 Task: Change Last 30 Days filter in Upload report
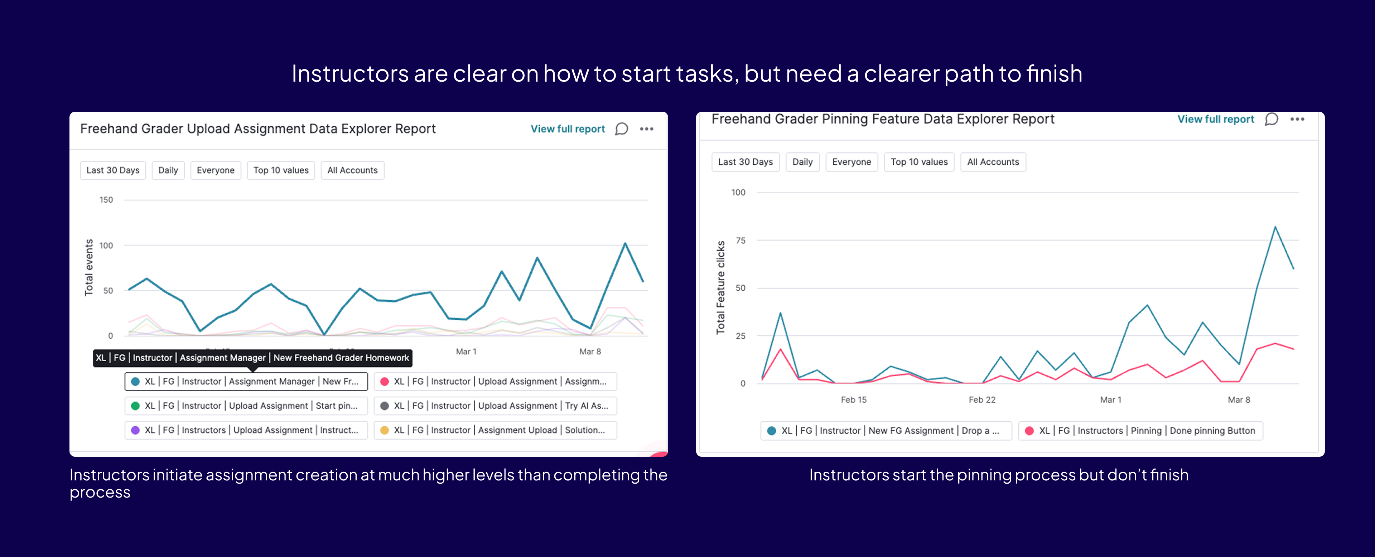(113, 170)
